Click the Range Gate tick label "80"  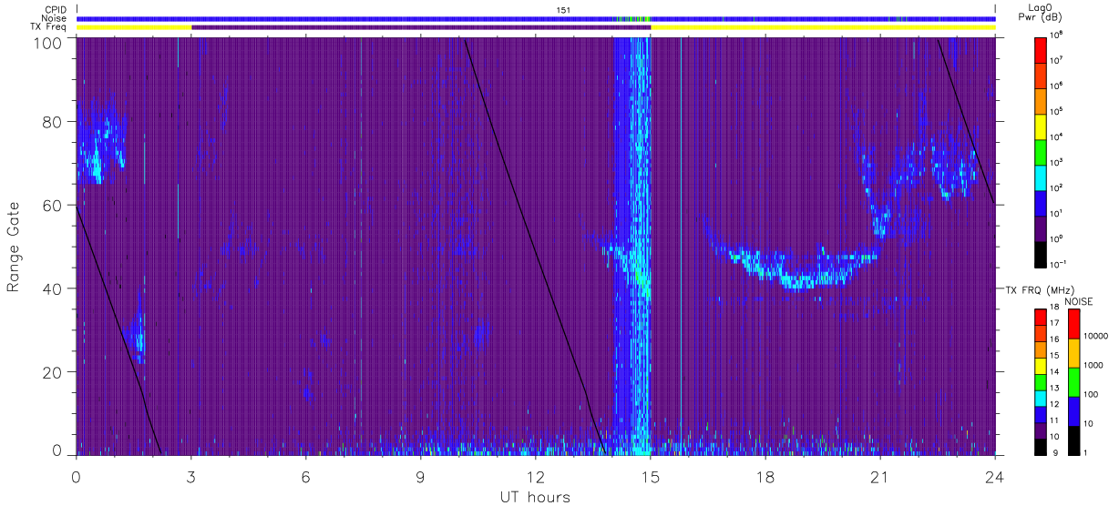click(x=51, y=121)
